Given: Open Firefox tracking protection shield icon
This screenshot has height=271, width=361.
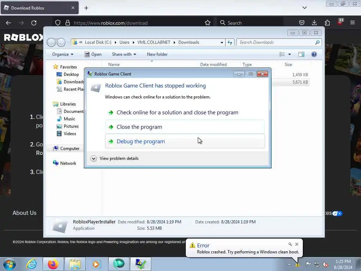Looking at the screenshot, I should pos(58,23).
